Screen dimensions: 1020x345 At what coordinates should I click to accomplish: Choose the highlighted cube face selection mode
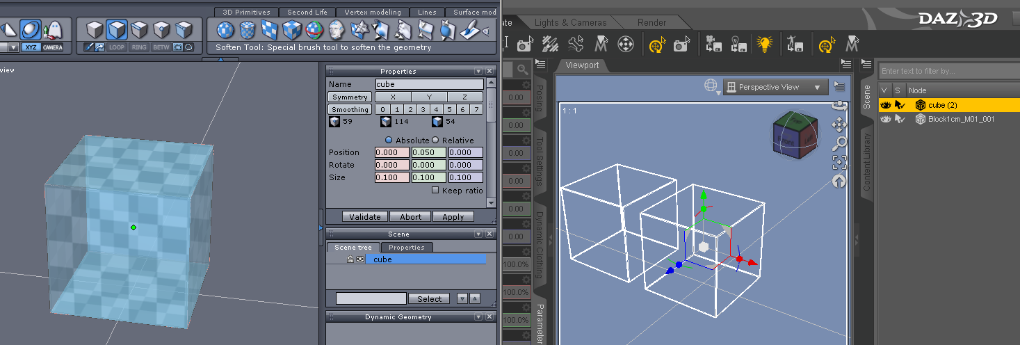pos(117,29)
